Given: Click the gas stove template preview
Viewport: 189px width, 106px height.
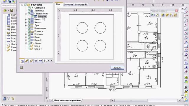Looking at the screenshot, I should pos(91,37).
